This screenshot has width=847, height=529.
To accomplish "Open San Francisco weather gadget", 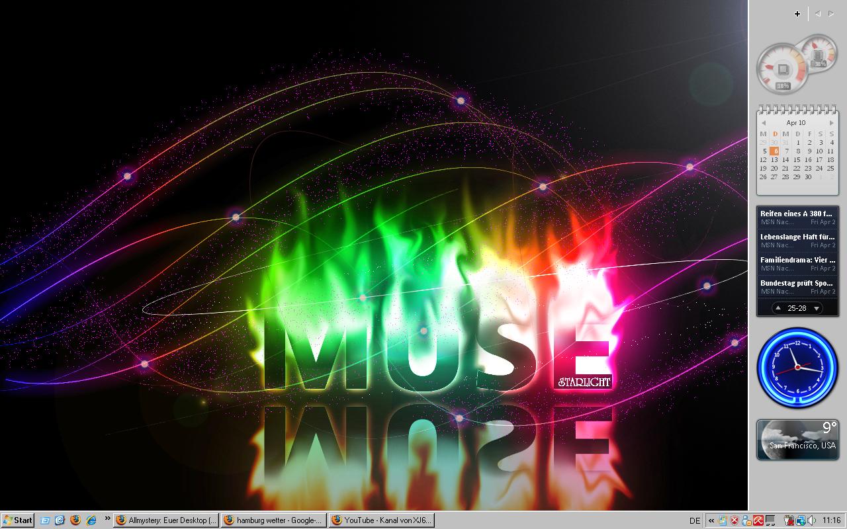I will (x=797, y=439).
